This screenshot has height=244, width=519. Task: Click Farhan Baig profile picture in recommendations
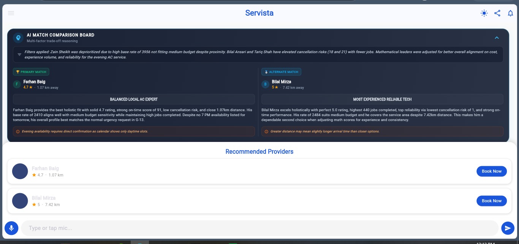click(x=20, y=171)
